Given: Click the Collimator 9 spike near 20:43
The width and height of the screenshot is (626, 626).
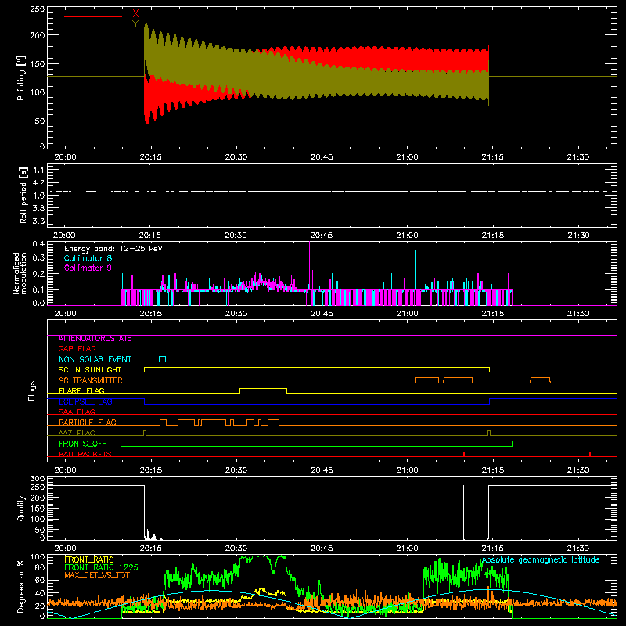Looking at the screenshot, I should tap(309, 265).
